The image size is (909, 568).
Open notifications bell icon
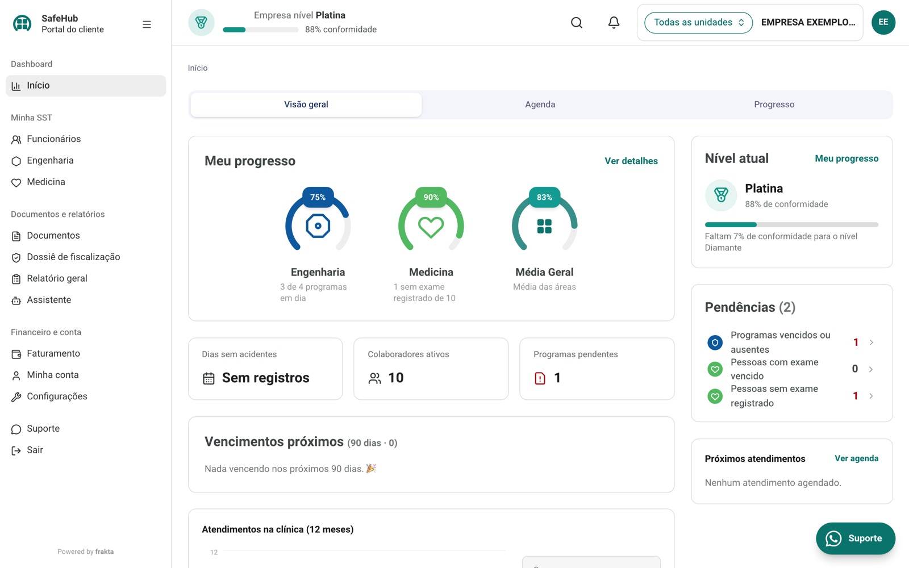pos(614,23)
